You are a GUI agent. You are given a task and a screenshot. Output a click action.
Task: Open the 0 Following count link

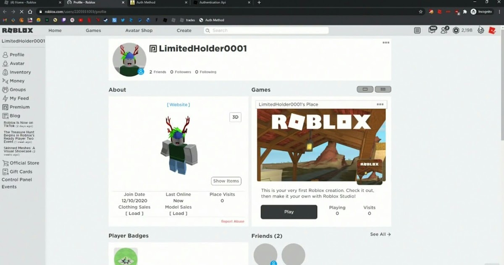(x=206, y=72)
